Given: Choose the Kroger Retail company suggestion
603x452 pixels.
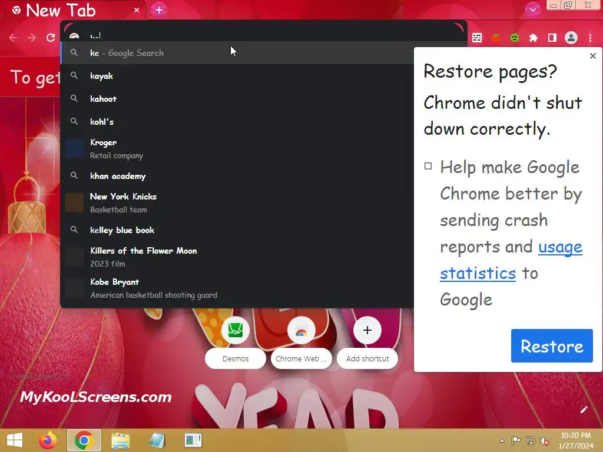Looking at the screenshot, I should tap(237, 149).
